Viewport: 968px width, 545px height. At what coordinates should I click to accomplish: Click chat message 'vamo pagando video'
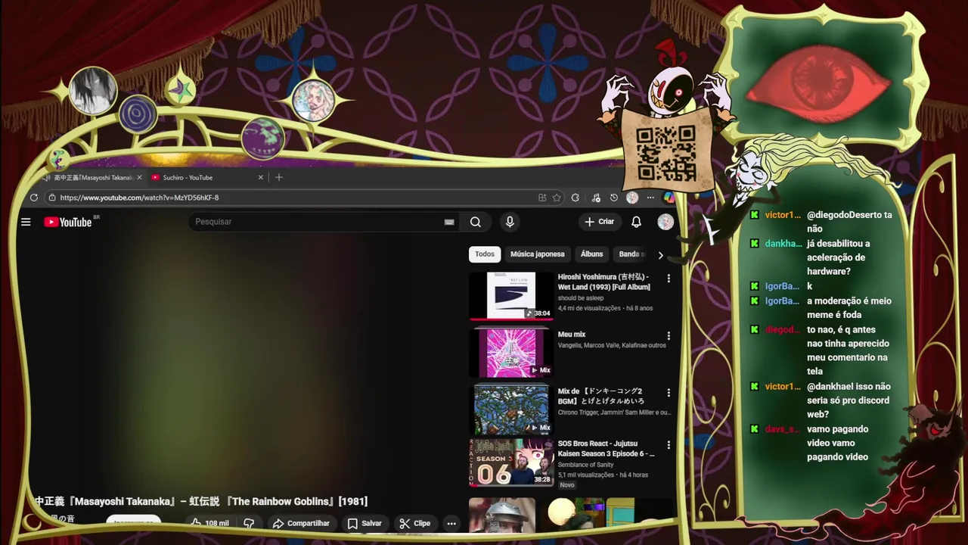[837, 443]
